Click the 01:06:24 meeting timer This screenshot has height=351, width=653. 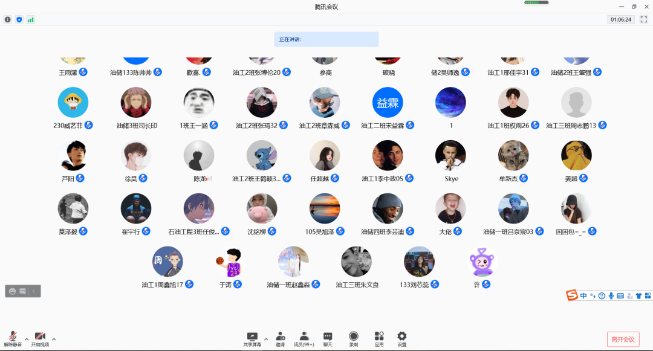[x=621, y=19]
